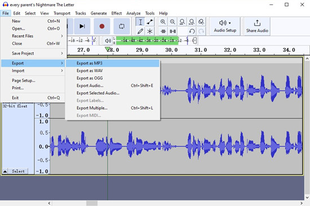Image resolution: width=310 pixels, height=206 pixels.
Task: Select Export Multiple... entry
Action: [x=113, y=108]
